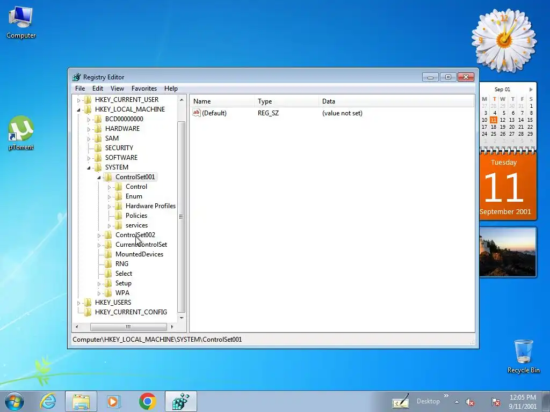
Task: Sort by the Data column header
Action: [396, 101]
